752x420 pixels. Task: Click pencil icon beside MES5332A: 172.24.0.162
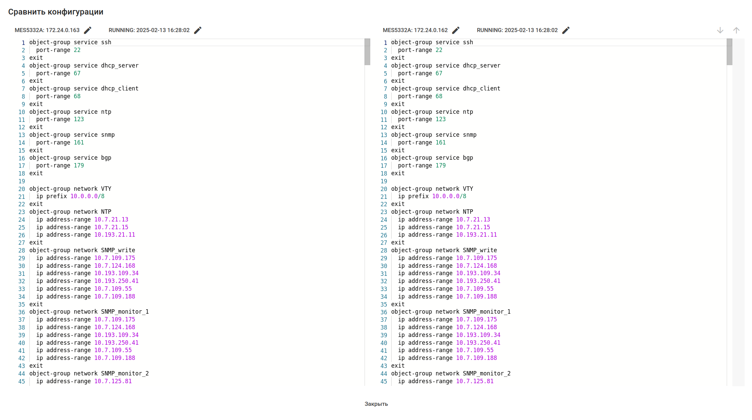click(x=456, y=30)
